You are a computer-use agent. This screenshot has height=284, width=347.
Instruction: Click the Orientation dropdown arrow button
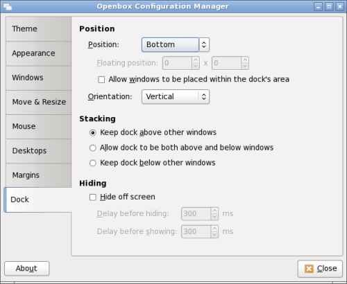point(204,97)
